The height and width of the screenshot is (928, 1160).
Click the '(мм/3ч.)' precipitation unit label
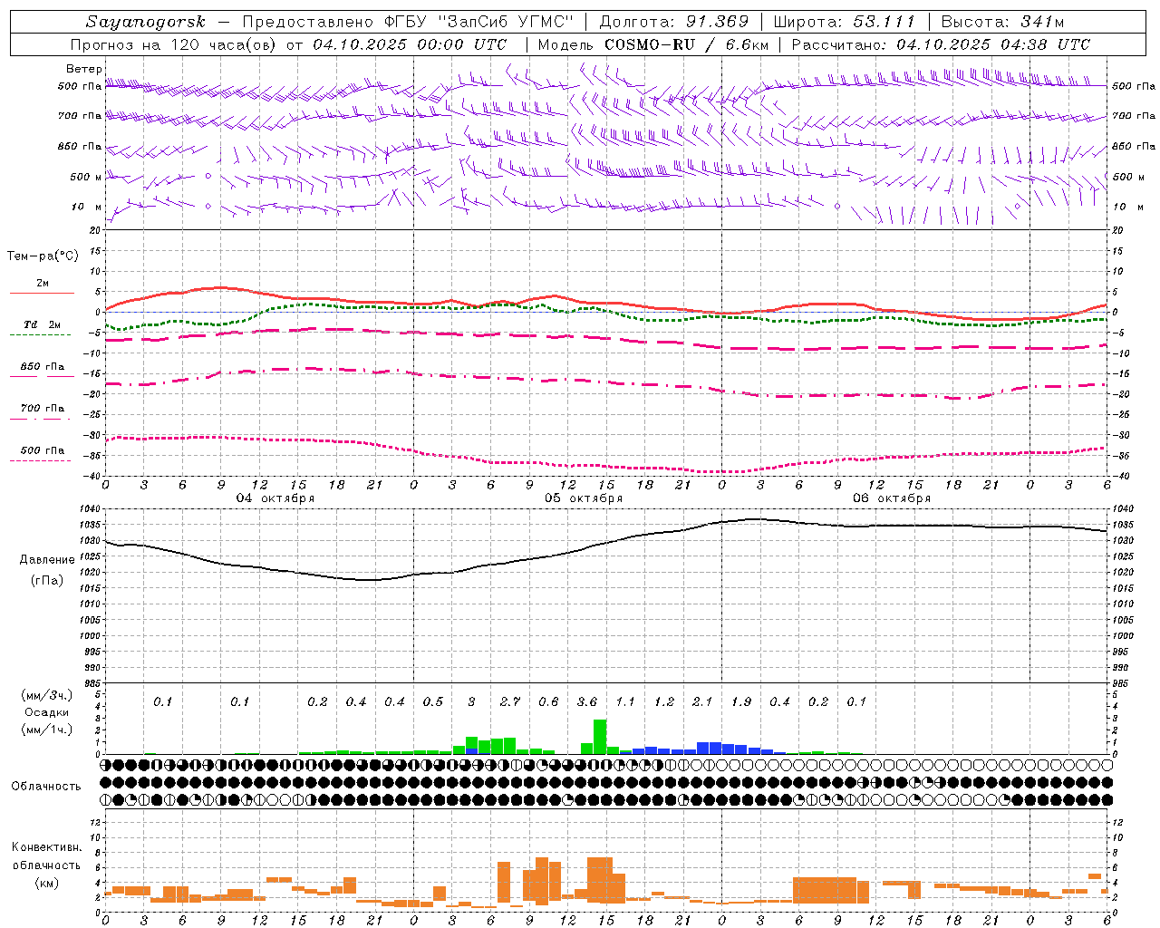pyautogui.click(x=47, y=695)
